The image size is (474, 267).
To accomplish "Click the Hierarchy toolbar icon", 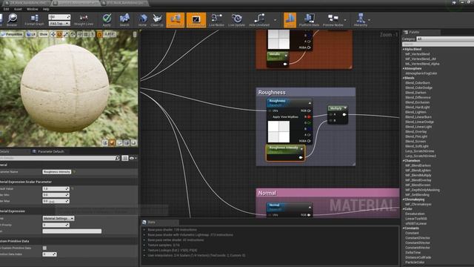I will coord(361,20).
